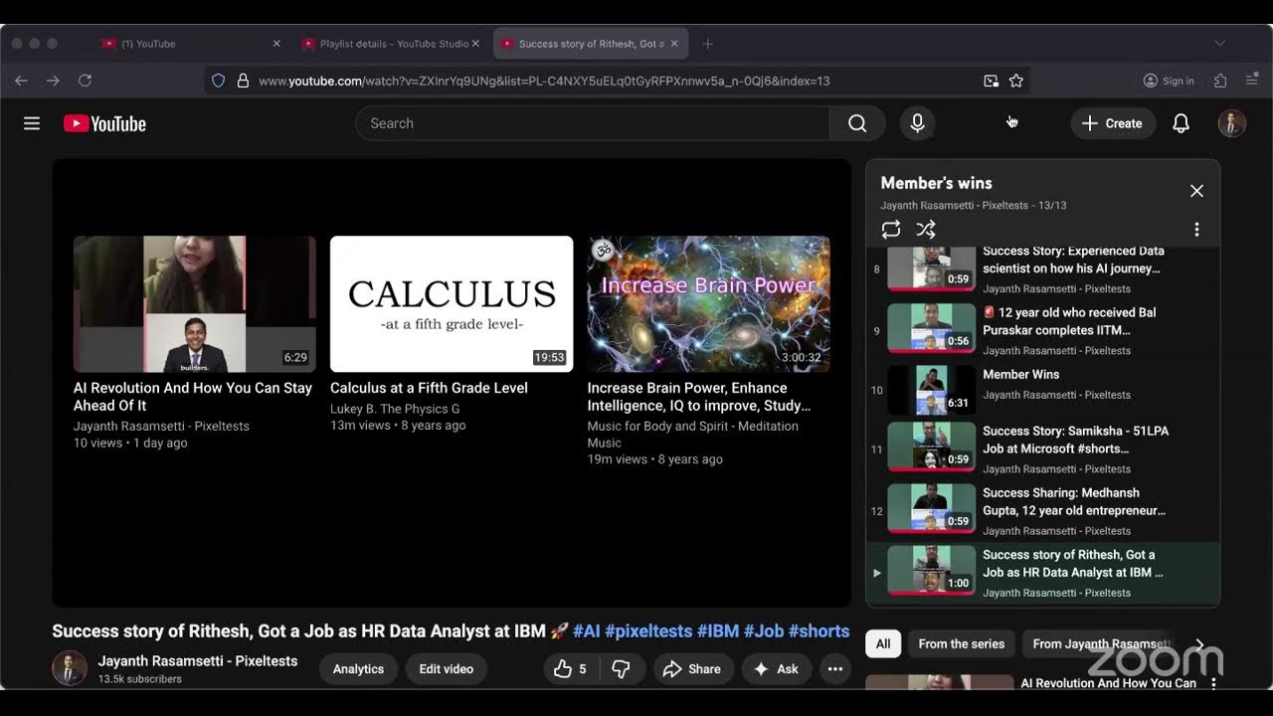Screen dimensions: 1273x716
Task: Select the current Rithesh playlist entry
Action: [x=1043, y=573]
